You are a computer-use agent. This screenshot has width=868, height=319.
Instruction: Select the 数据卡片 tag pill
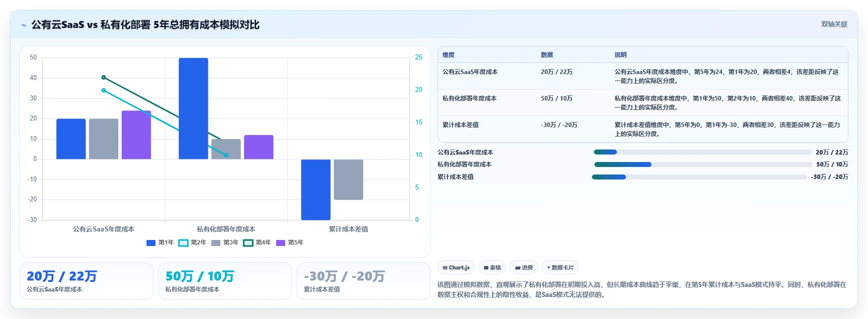[560, 267]
